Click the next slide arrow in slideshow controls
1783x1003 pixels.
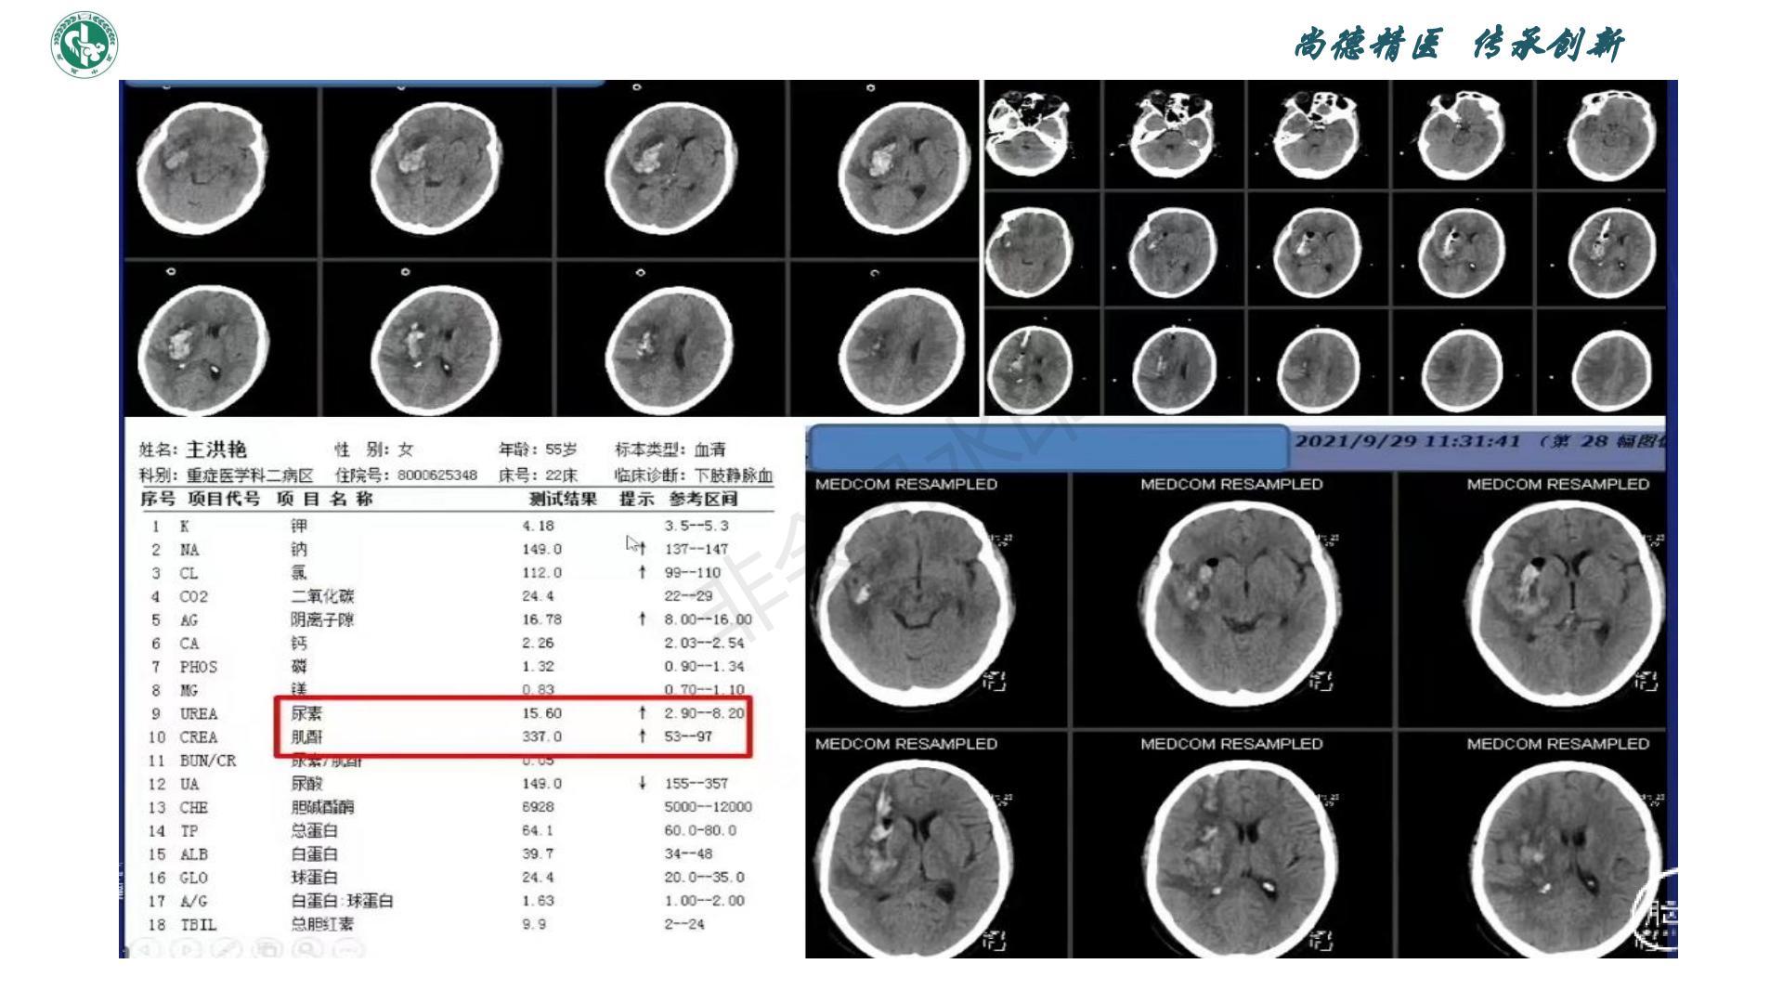[x=189, y=949]
